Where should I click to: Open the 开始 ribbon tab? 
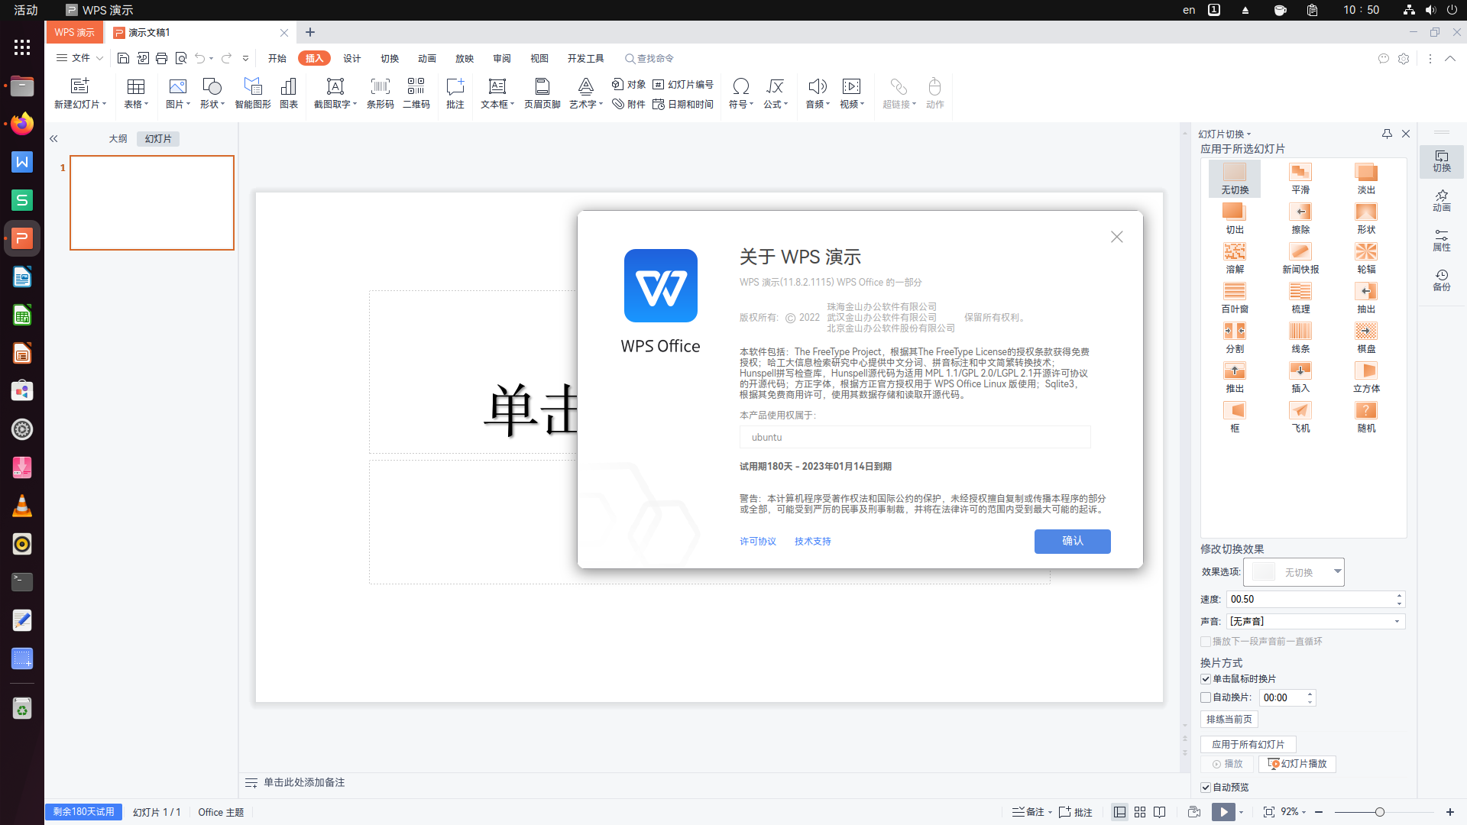point(277,59)
